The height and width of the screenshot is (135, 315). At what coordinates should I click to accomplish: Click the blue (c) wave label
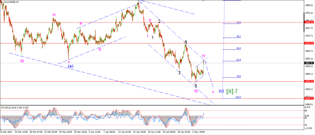coord(221,91)
